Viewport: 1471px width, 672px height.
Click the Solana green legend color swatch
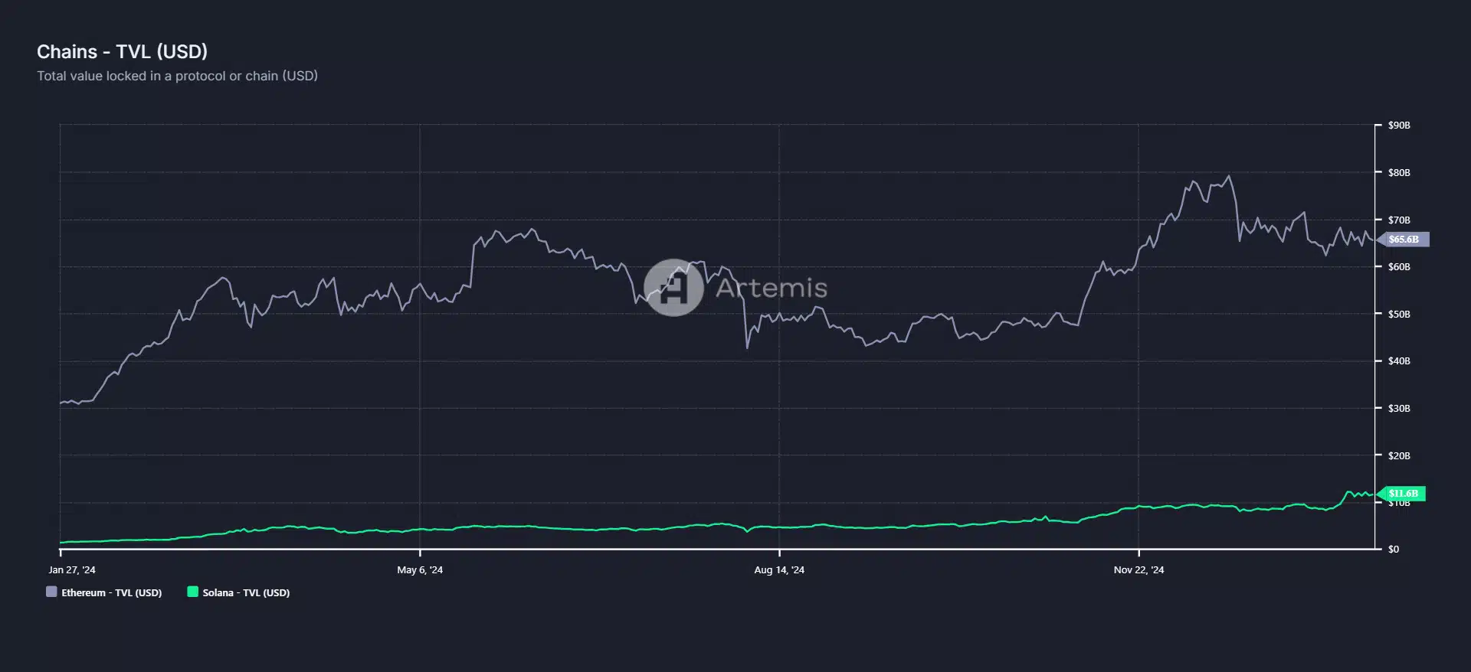click(192, 592)
